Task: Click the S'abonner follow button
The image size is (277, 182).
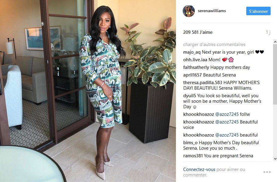Action: [258, 11]
